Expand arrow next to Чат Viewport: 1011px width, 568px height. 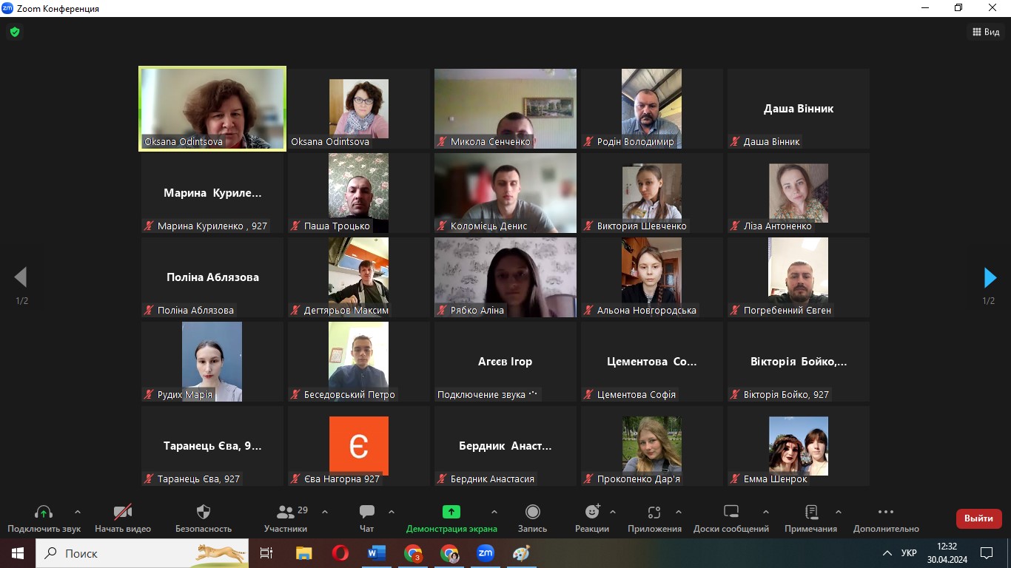[x=392, y=512]
